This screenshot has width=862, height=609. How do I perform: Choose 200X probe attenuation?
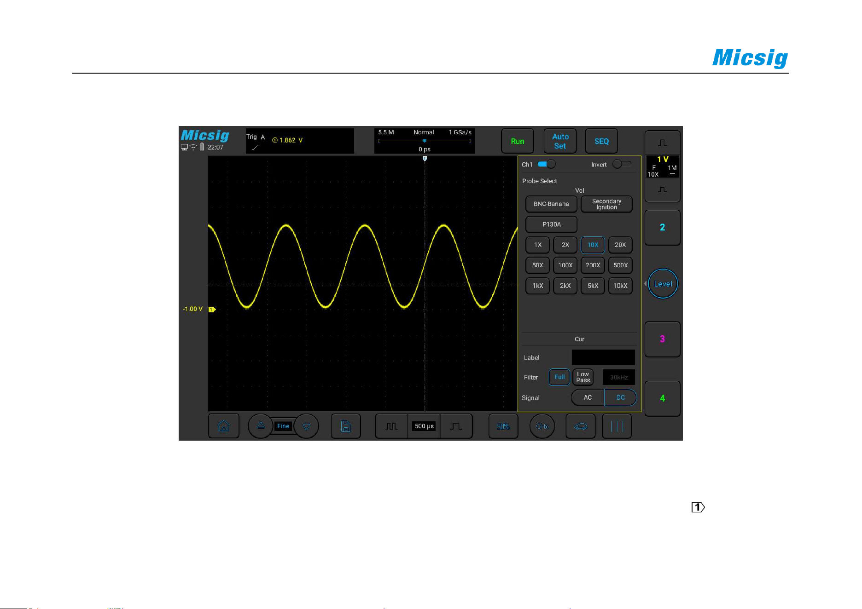[x=593, y=265]
